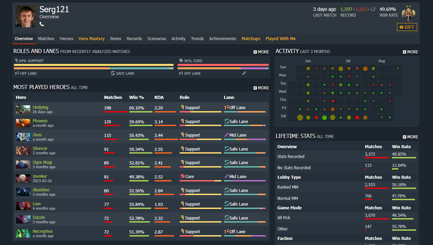Click the Core role icon for Invoker
433x245 pixels.
click(182, 176)
